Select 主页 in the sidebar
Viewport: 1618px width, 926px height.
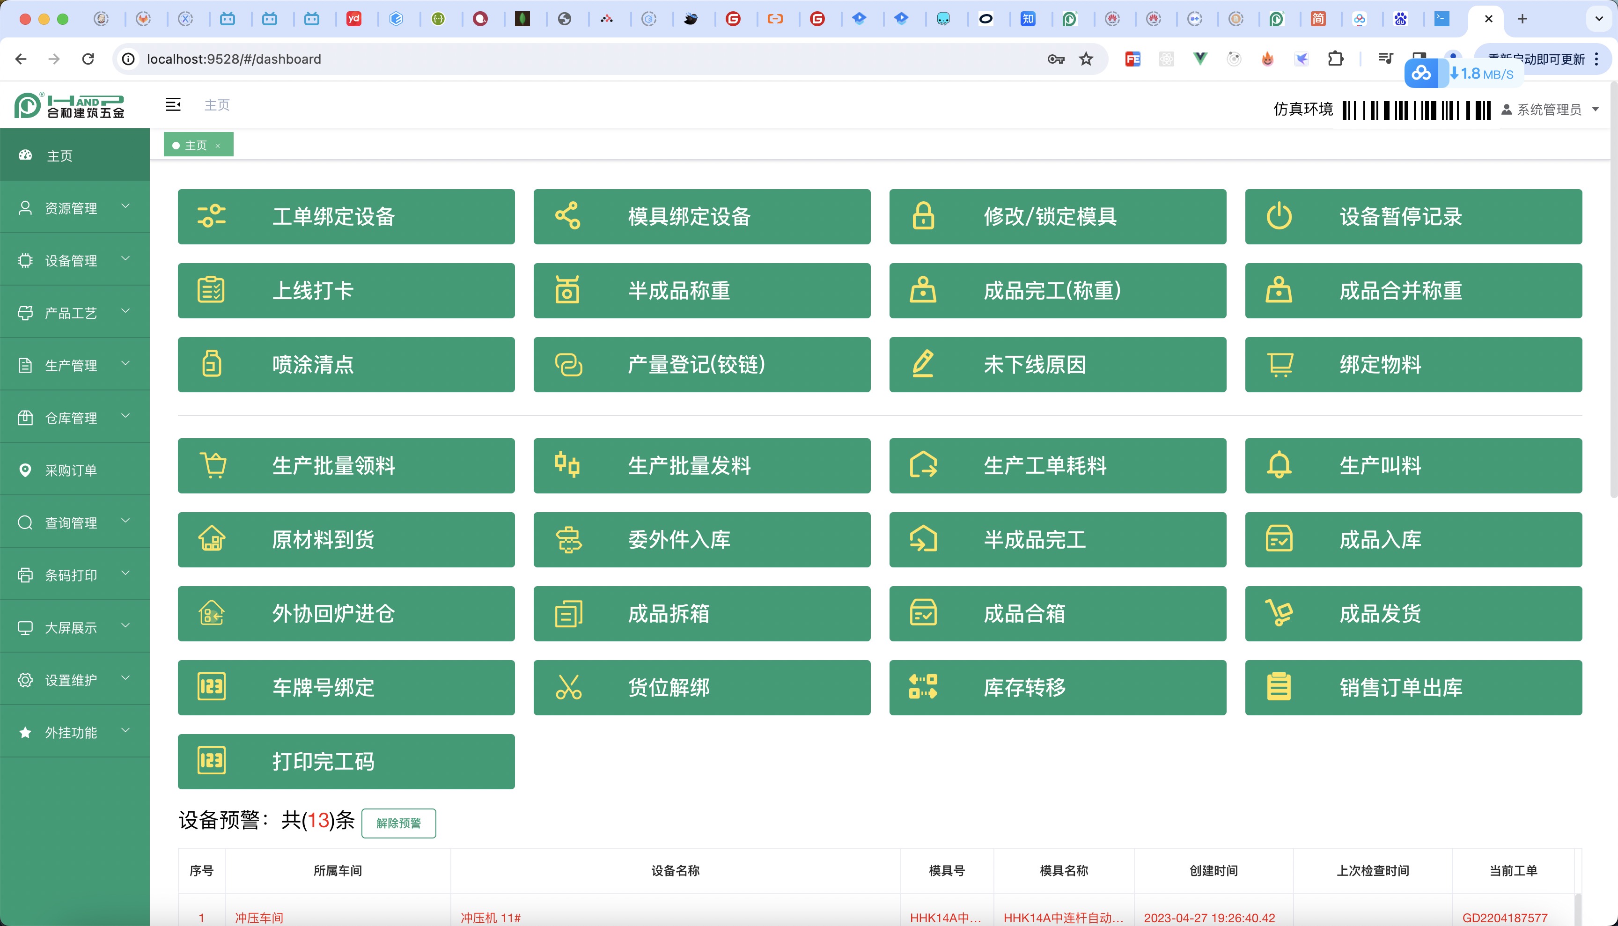74,154
